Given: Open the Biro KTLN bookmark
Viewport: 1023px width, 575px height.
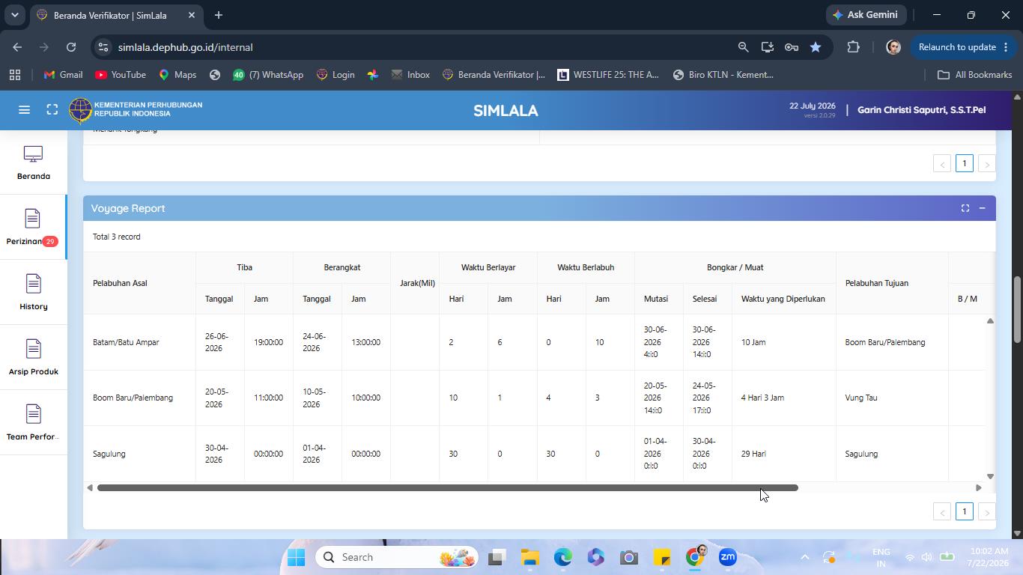Looking at the screenshot, I should 723,75.
